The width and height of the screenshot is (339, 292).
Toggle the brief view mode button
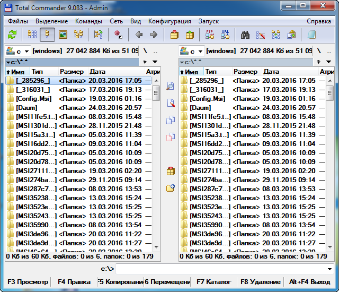click(x=32, y=35)
